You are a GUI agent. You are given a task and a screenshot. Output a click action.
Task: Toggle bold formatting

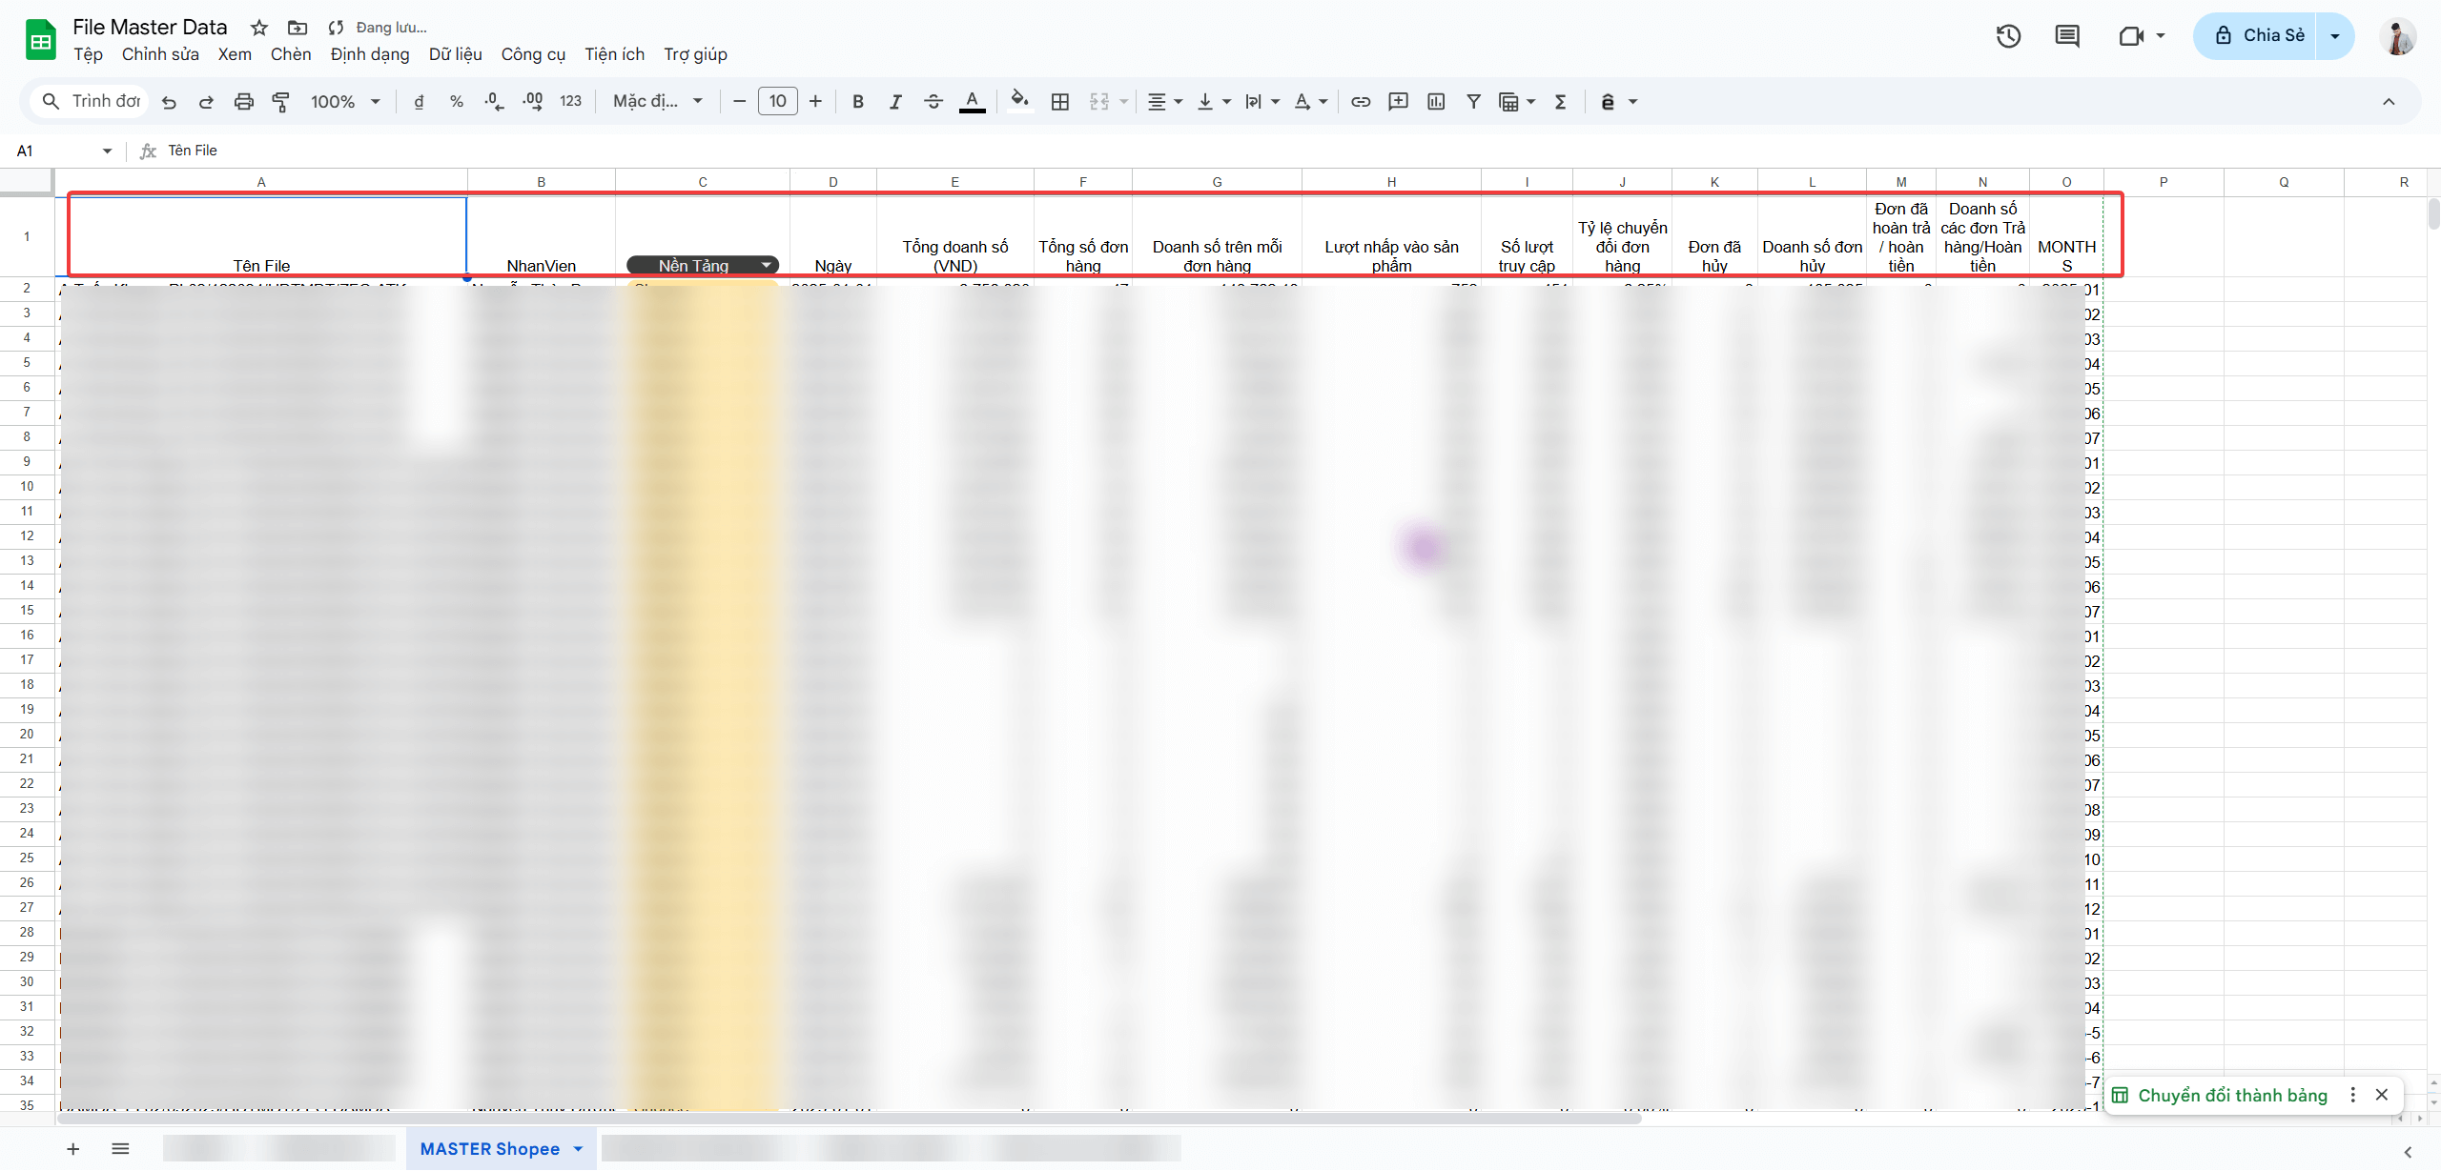(x=857, y=102)
